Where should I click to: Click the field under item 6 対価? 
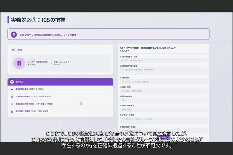tap(164, 110)
